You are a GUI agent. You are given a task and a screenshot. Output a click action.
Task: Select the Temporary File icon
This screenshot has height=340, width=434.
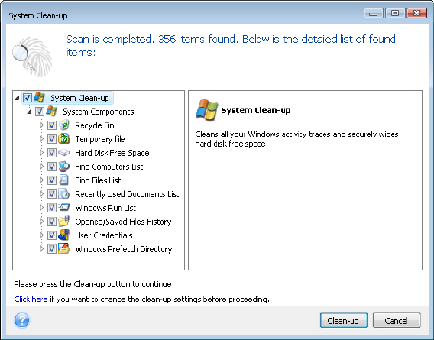(x=64, y=139)
